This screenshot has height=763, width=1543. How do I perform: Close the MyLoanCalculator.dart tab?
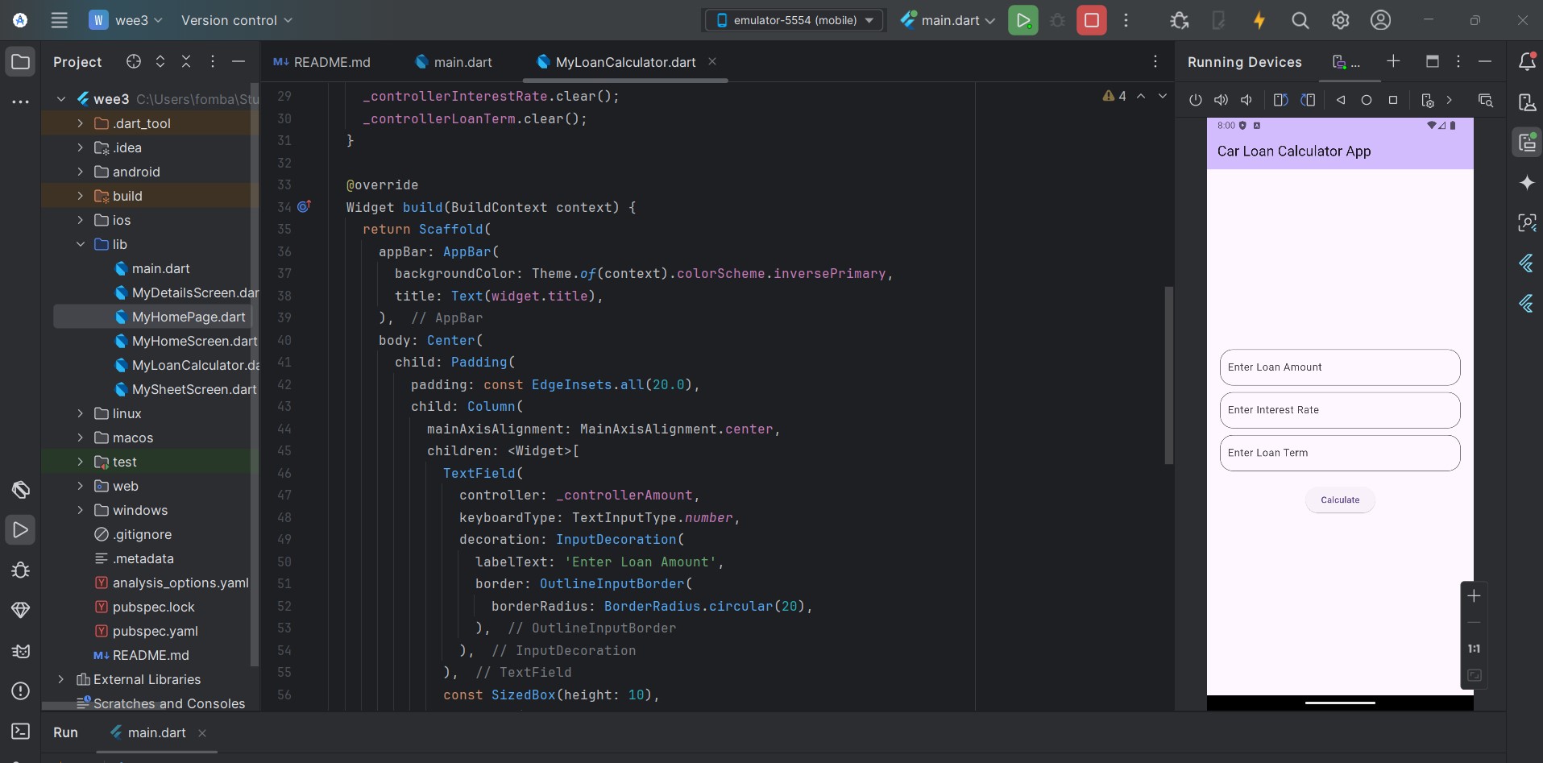pyautogui.click(x=712, y=61)
